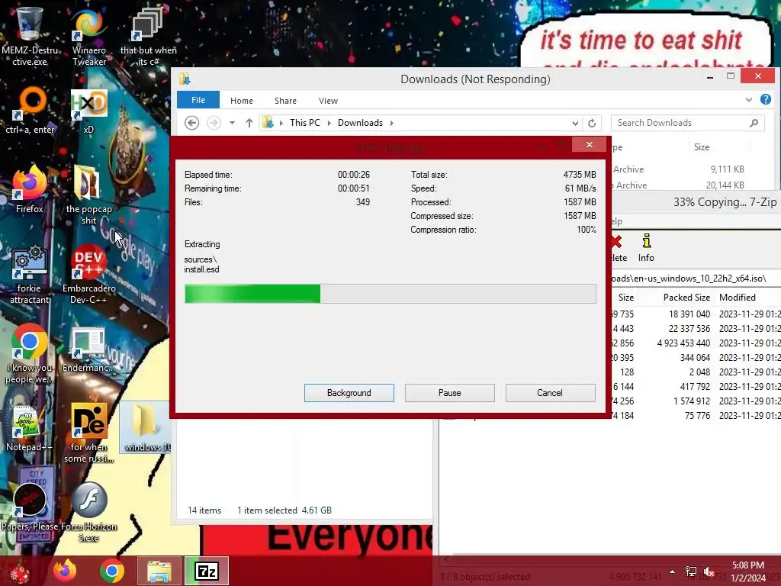Show hidden tray icons arrow

(x=673, y=572)
